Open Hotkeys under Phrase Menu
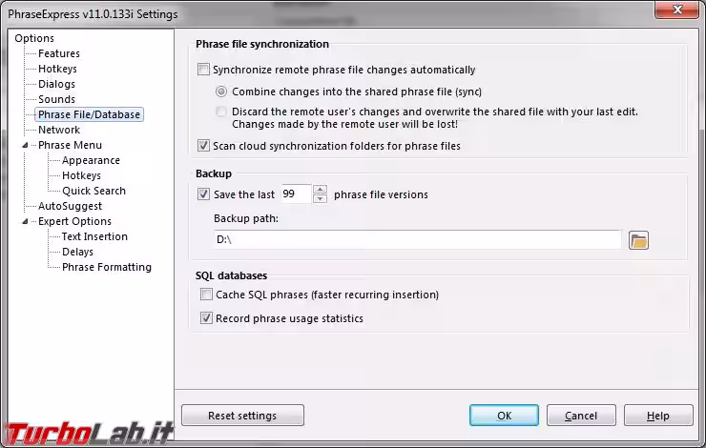This screenshot has height=448, width=706. pyautogui.click(x=81, y=176)
